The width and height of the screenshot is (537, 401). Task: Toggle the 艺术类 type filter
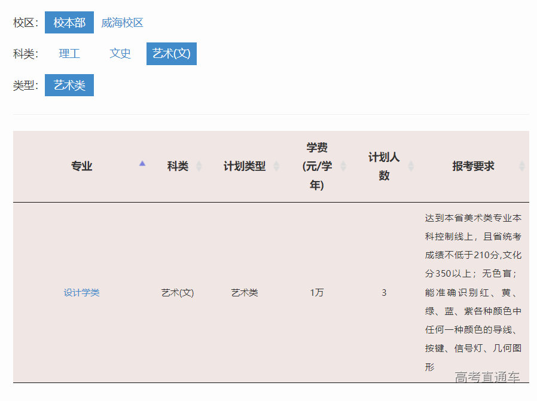pos(69,85)
